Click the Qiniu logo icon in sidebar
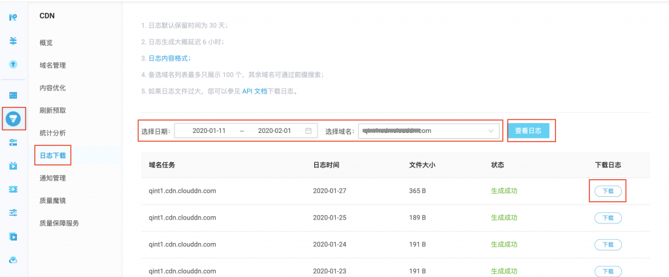Image resolution: width=669 pixels, height=277 pixels. coord(13,17)
